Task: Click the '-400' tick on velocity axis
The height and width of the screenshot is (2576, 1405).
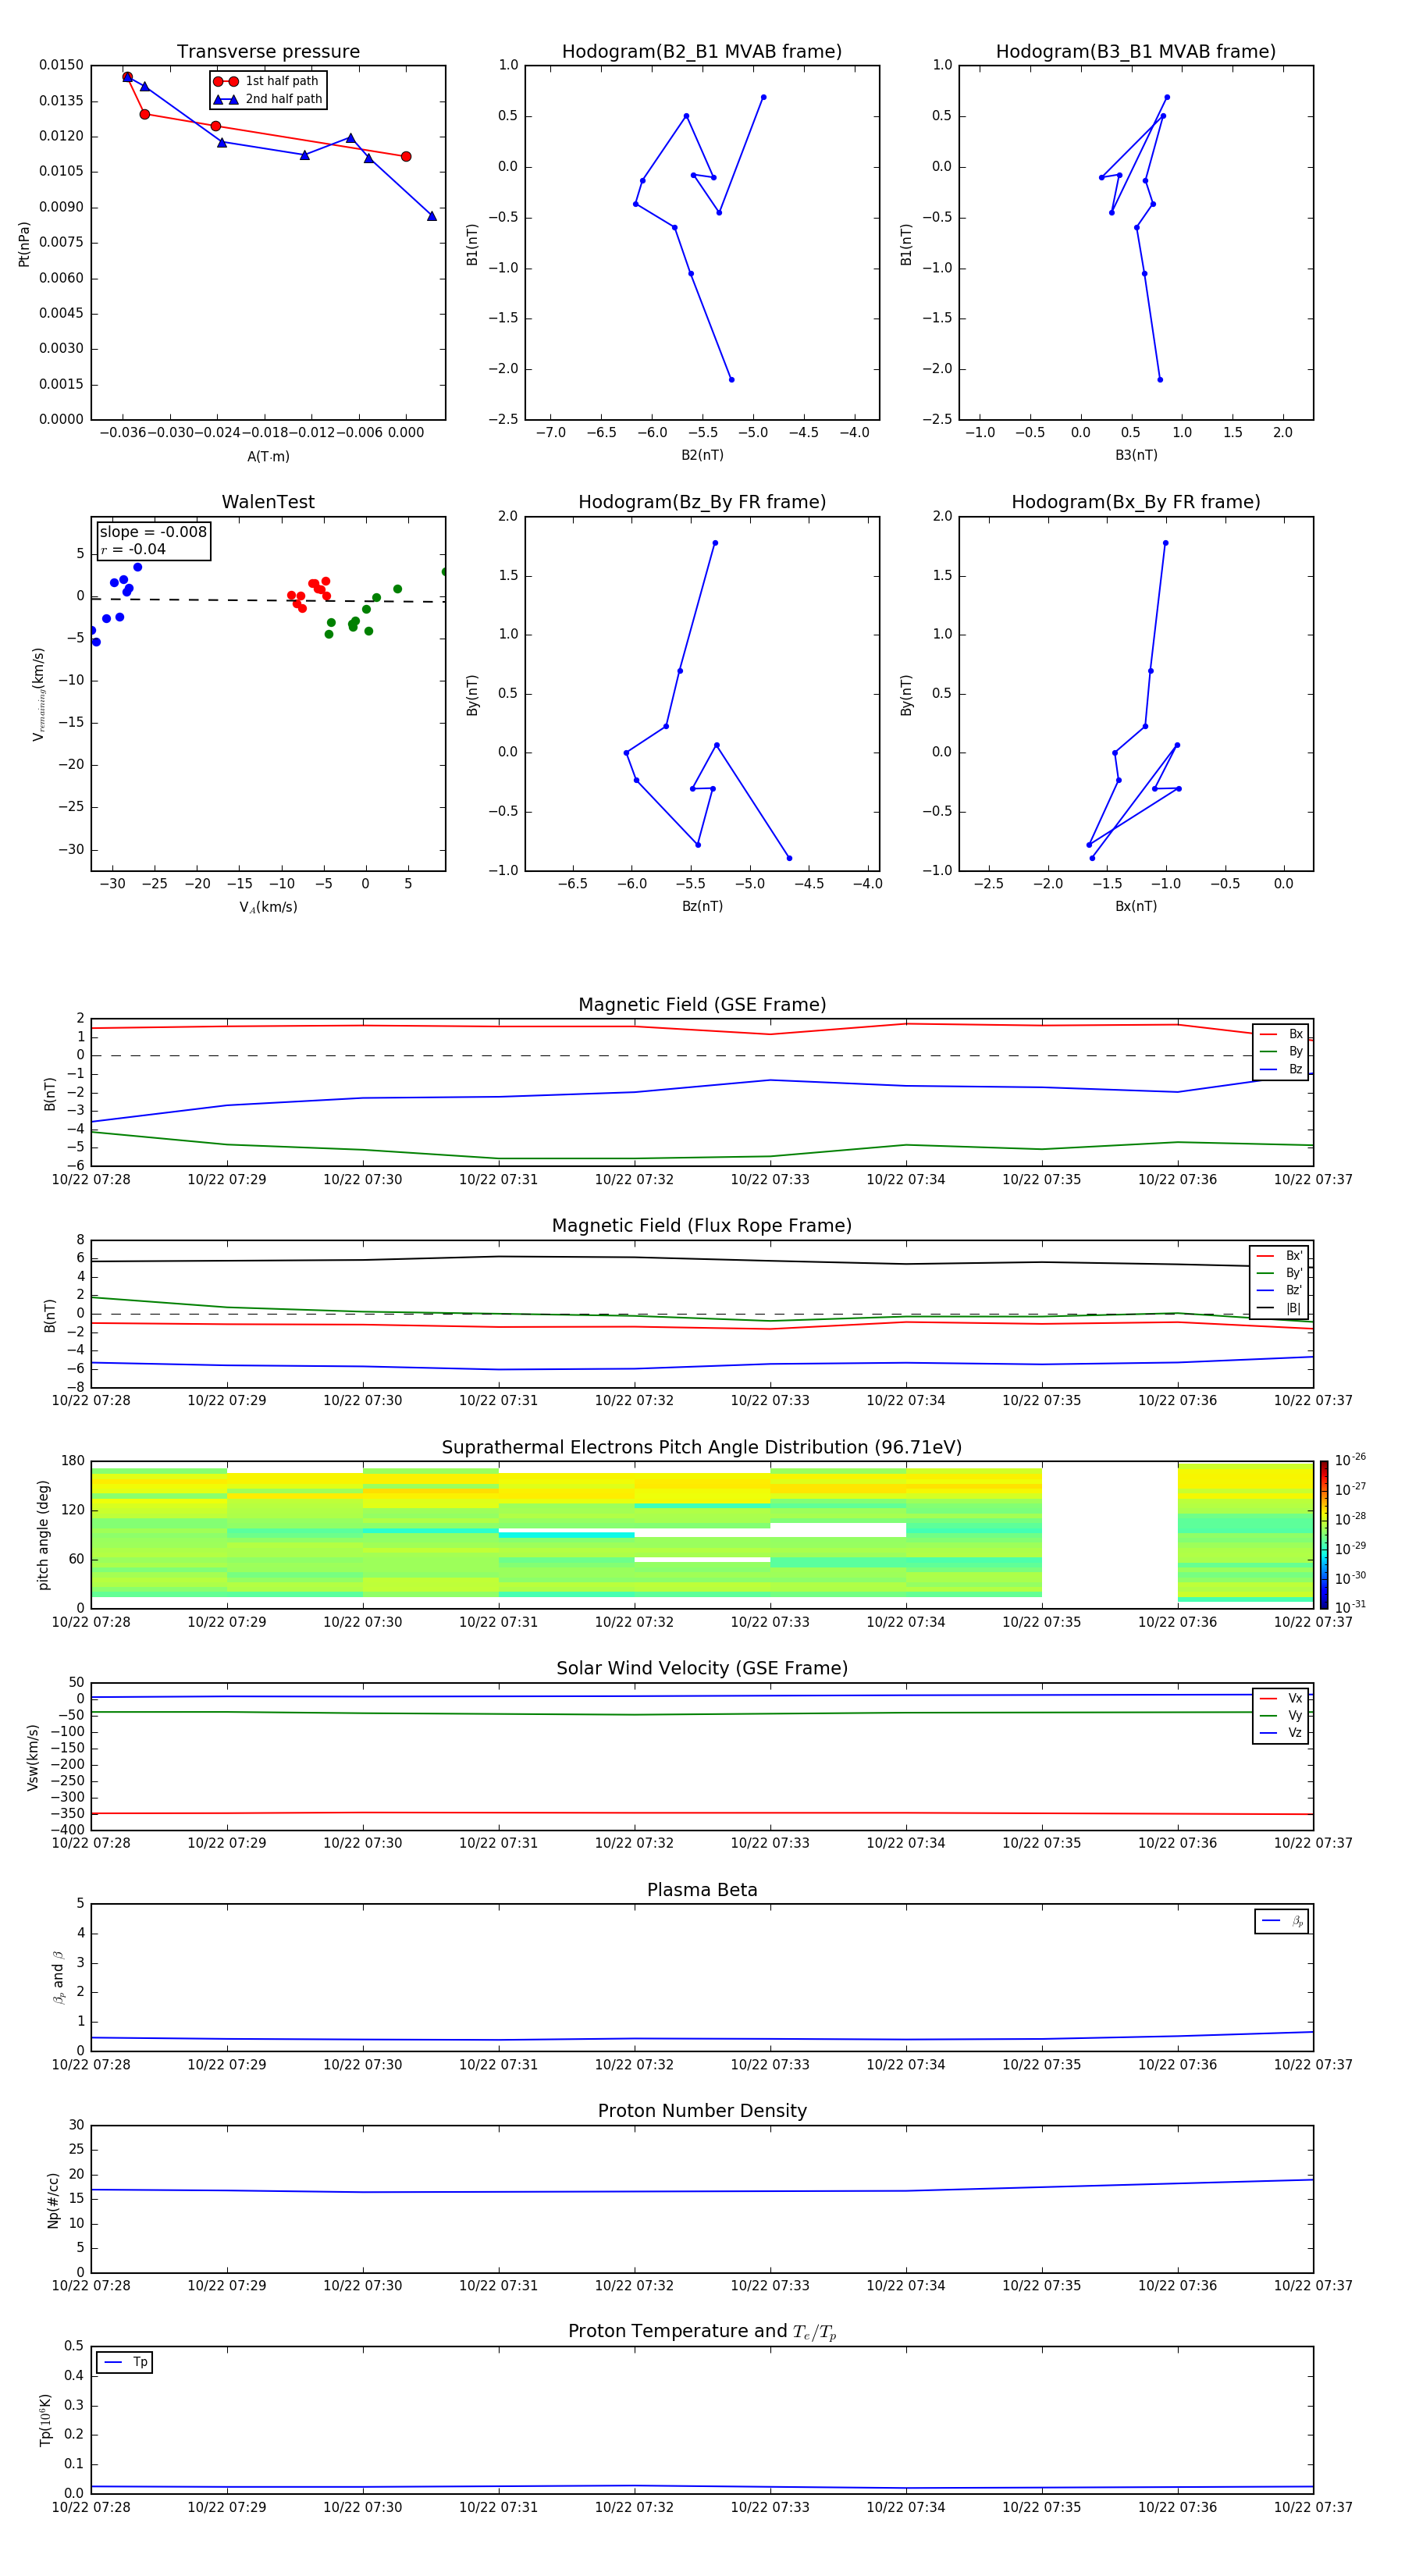Action: pos(67,1830)
